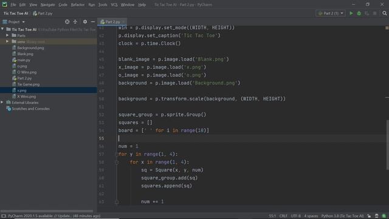389x219 pixels.
Task: Open the Edit menu
Action: [x=22, y=5]
